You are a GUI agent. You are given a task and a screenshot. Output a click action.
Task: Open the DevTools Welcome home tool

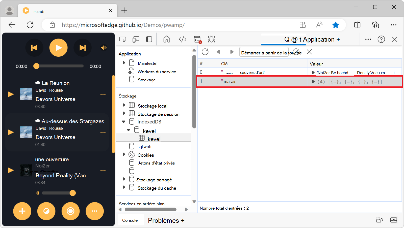point(167,39)
